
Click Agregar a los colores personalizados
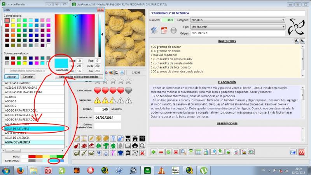pos(79,77)
